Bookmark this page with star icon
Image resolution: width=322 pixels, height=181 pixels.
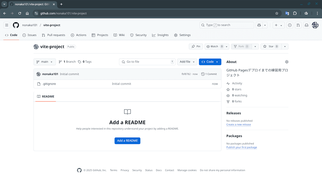coord(277,13)
